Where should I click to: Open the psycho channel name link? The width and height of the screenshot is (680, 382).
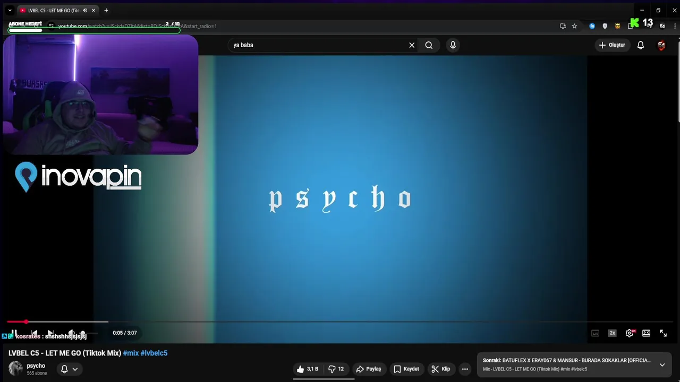coord(36,366)
